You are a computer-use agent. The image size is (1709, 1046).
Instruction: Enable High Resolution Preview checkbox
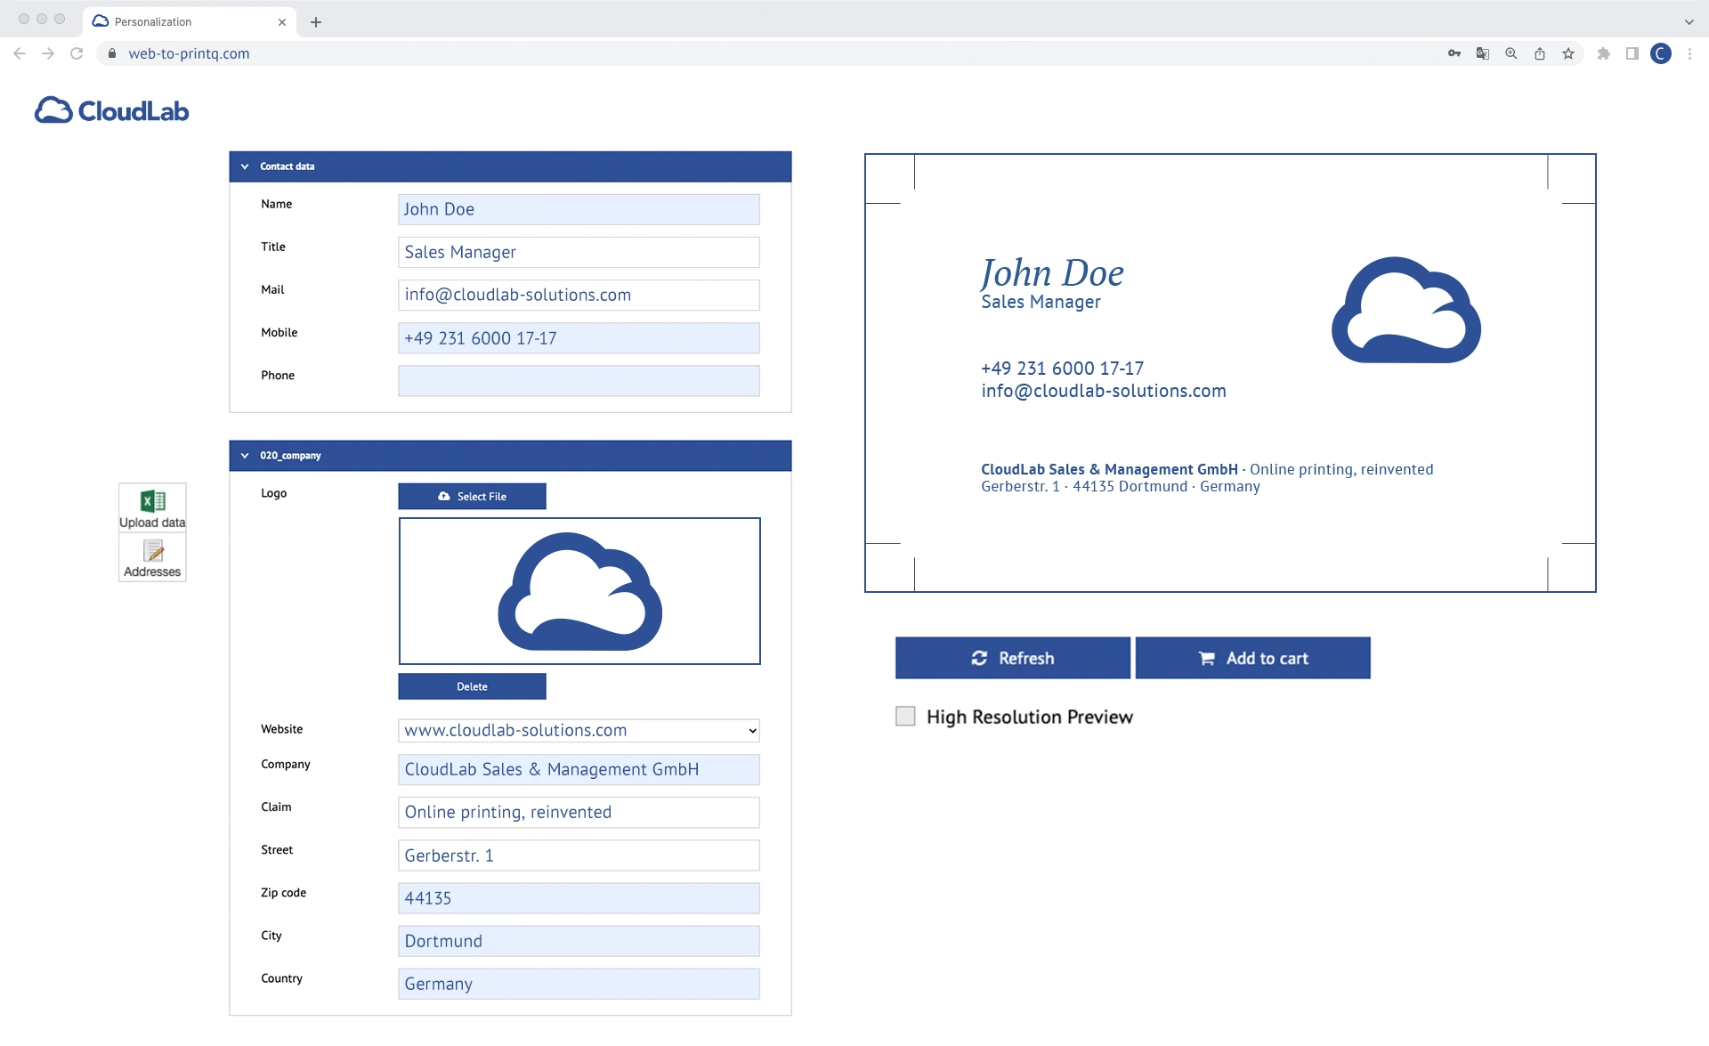905,717
